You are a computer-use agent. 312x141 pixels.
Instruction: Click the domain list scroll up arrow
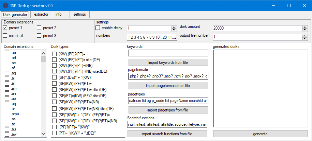[x=44, y=53]
